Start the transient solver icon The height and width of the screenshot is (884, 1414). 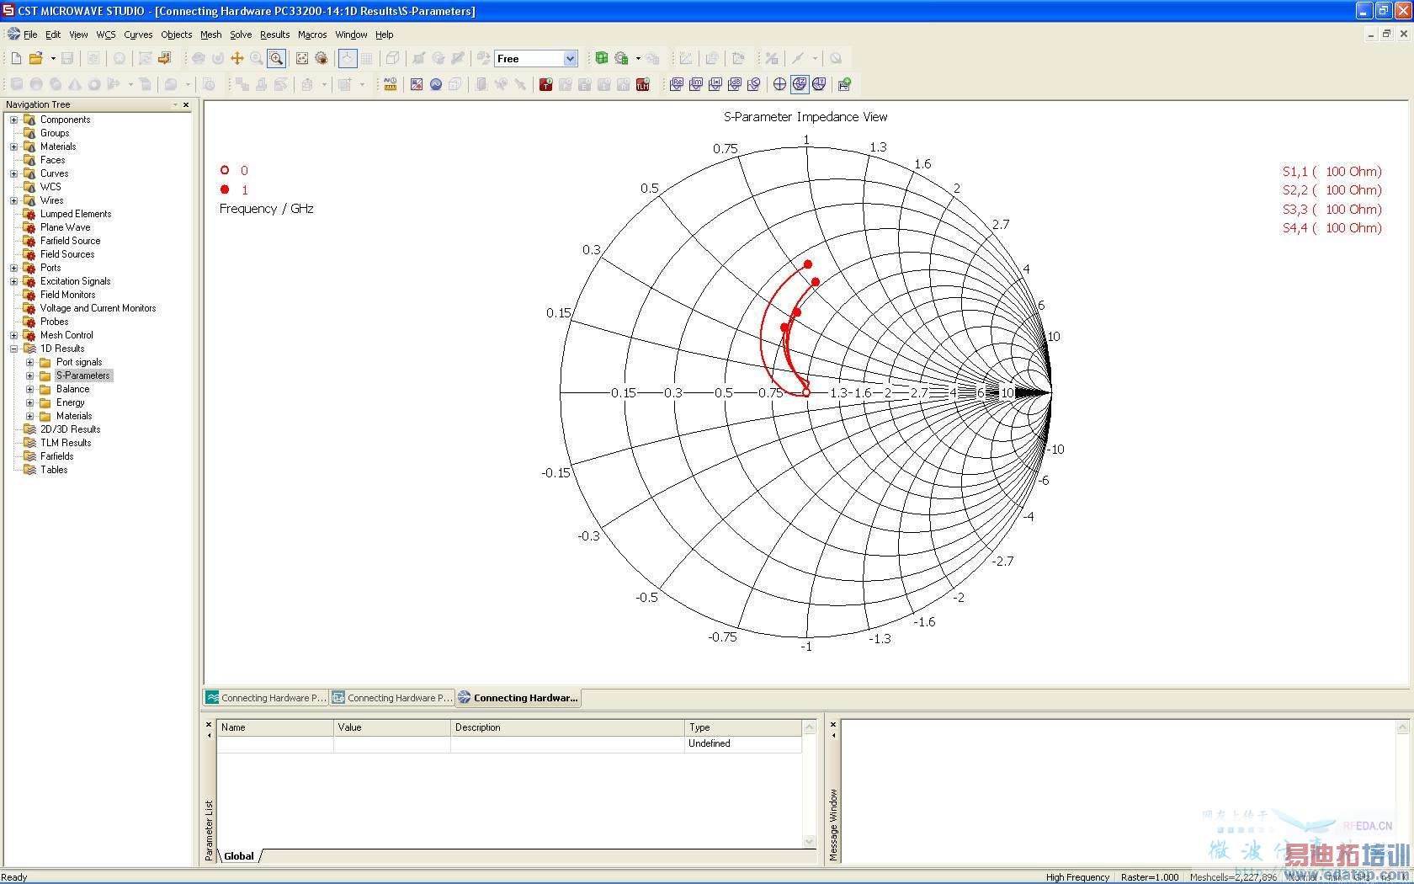click(545, 84)
